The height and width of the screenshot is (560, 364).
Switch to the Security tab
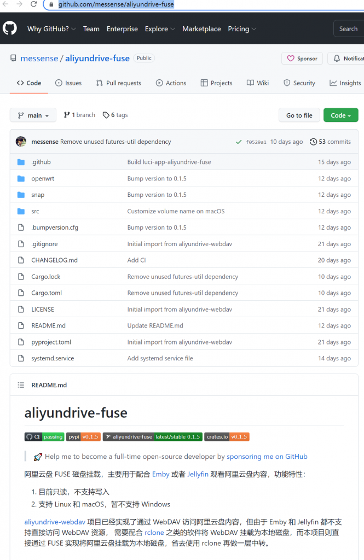[299, 83]
